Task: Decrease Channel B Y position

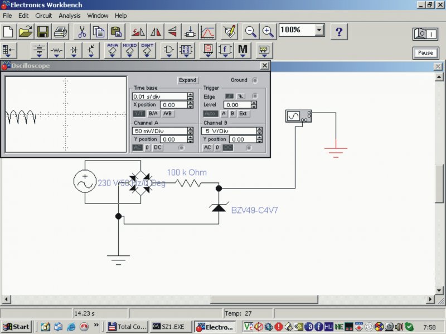Action: pos(259,141)
